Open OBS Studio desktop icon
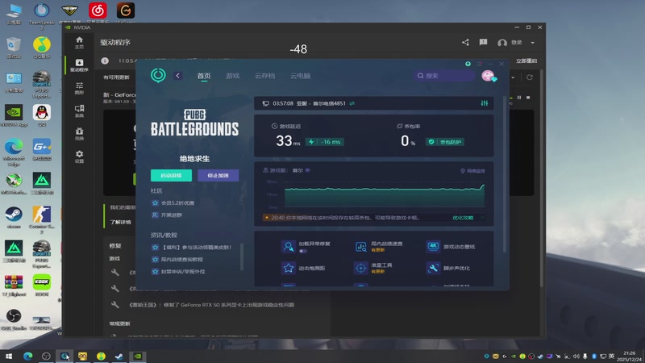 14,319
